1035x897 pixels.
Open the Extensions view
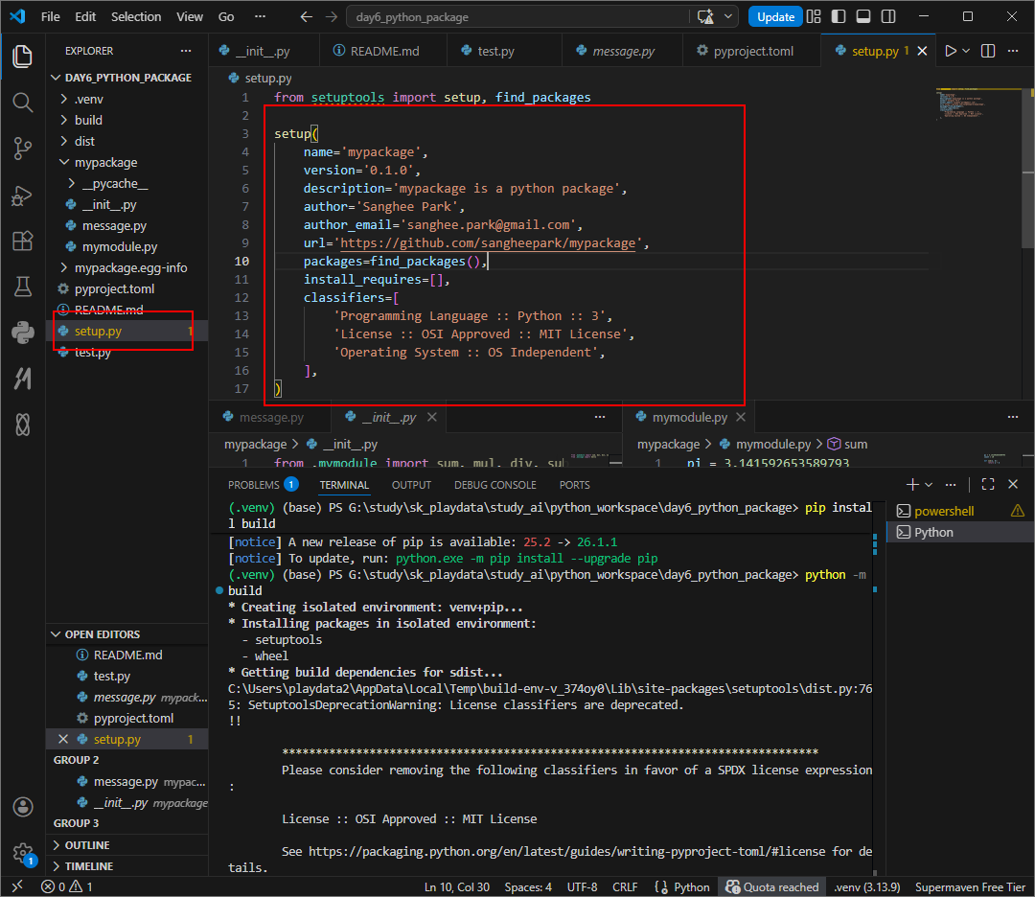coord(22,241)
